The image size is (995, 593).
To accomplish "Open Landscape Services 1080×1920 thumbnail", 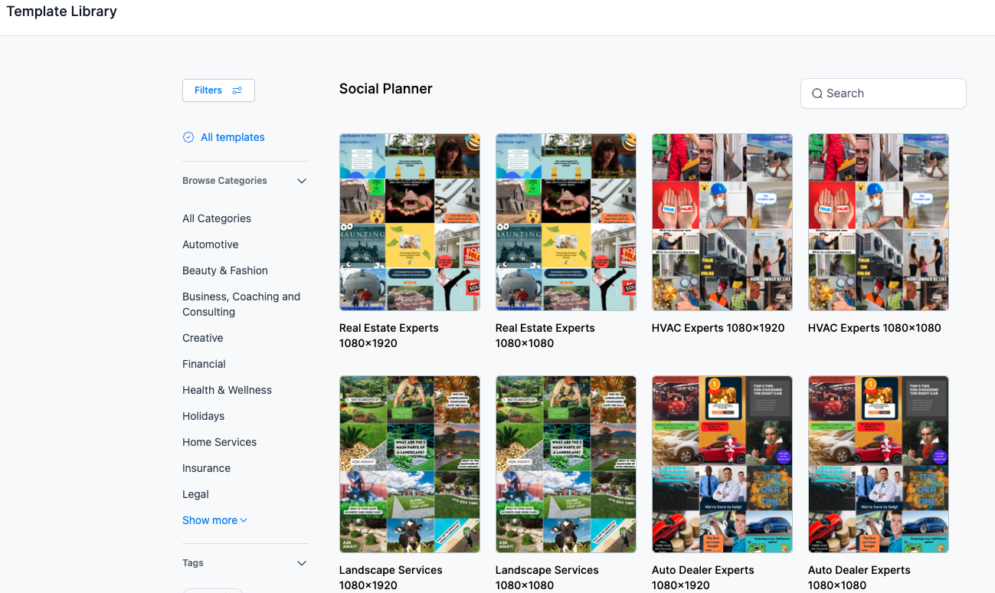I will [x=410, y=464].
